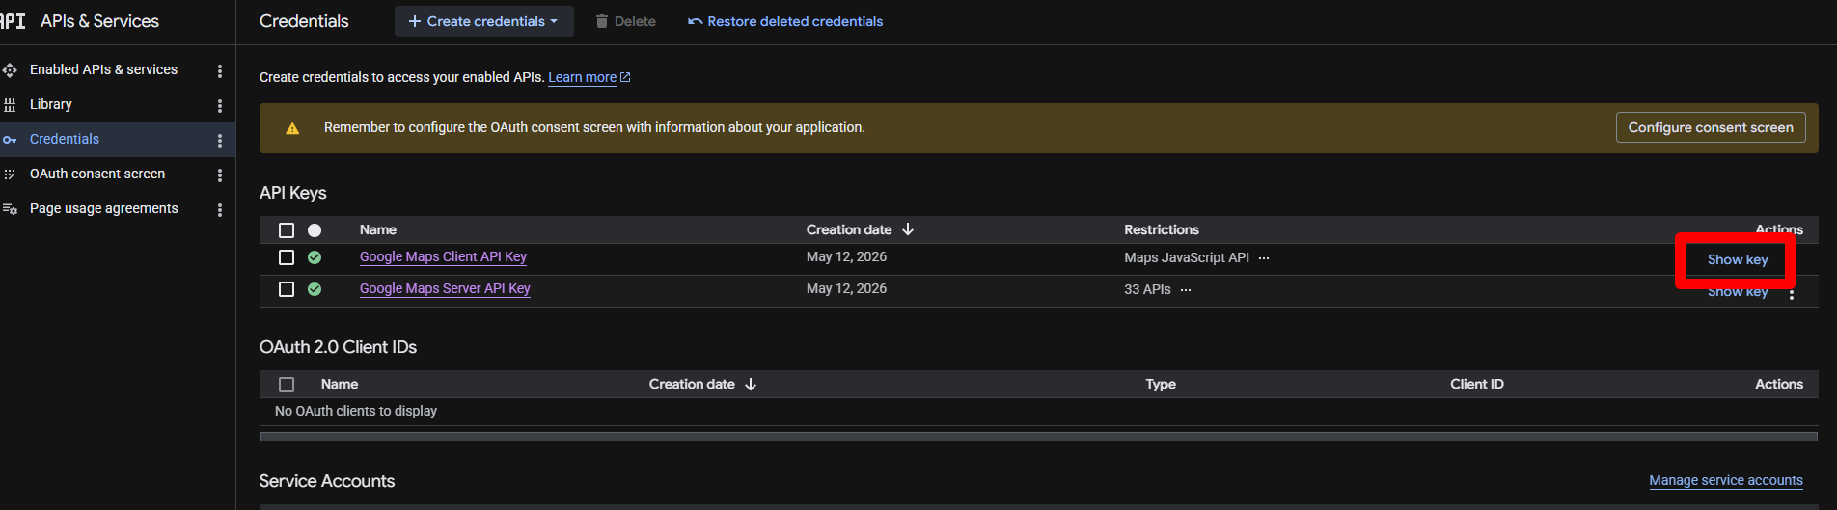
Task: Click Restrictions column header
Action: (1162, 229)
